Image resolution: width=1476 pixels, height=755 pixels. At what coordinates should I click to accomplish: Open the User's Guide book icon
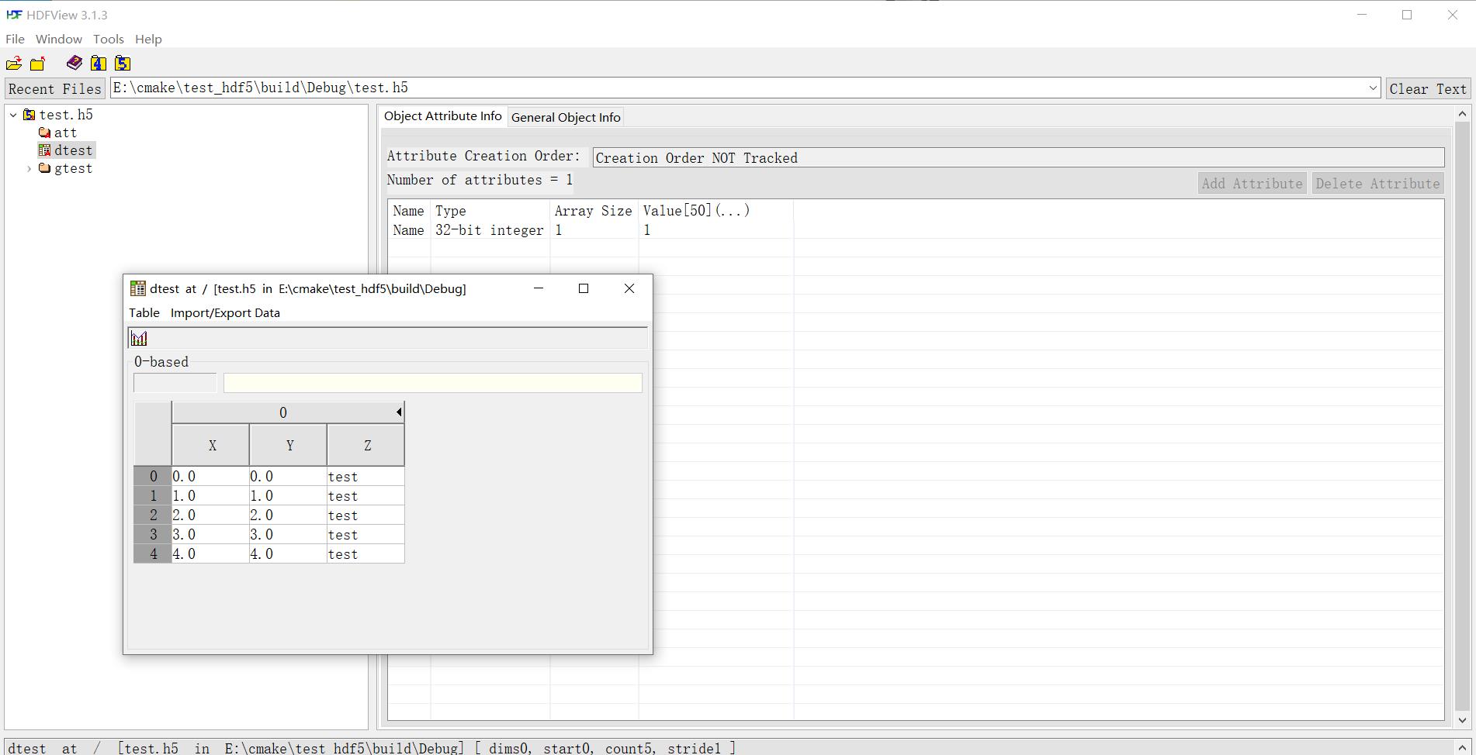[74, 63]
